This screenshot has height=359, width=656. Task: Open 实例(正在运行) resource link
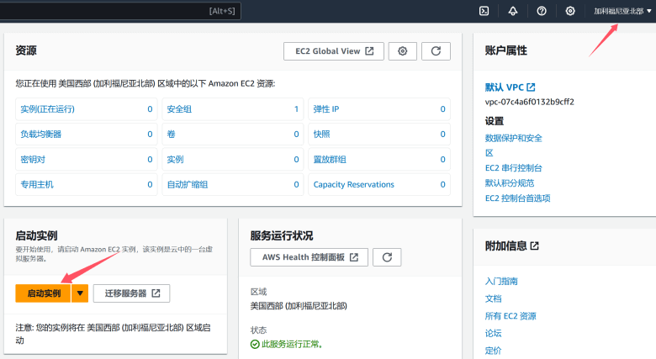48,109
